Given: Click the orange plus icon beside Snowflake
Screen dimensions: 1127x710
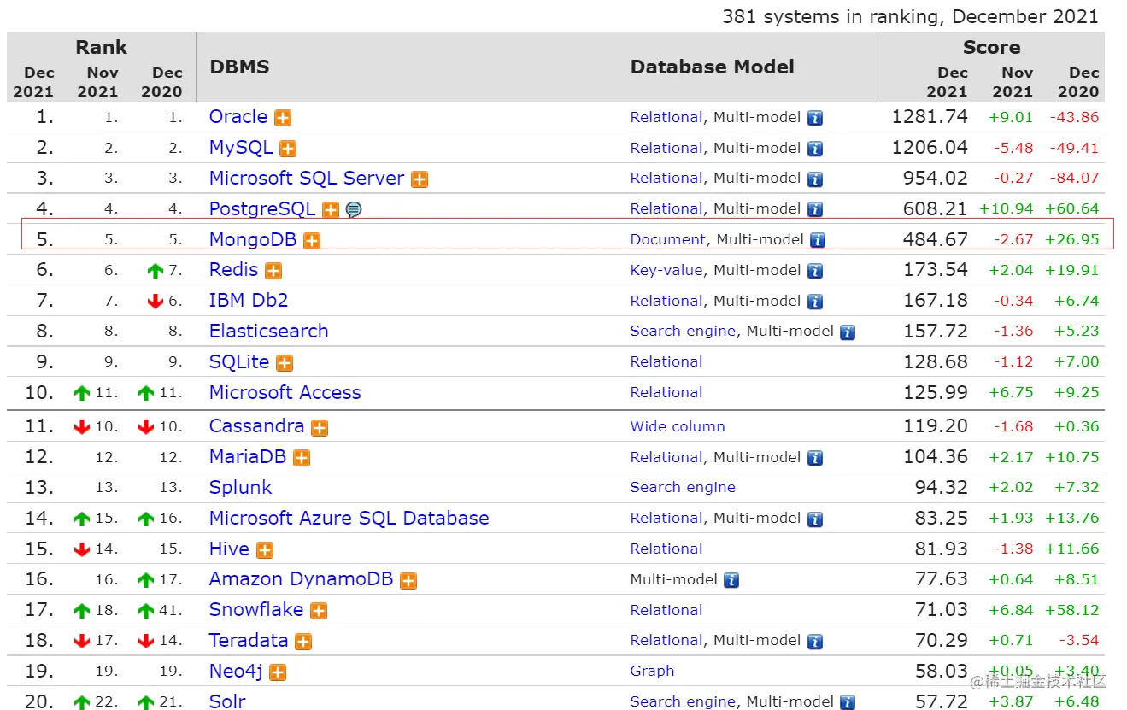Looking at the screenshot, I should [319, 611].
